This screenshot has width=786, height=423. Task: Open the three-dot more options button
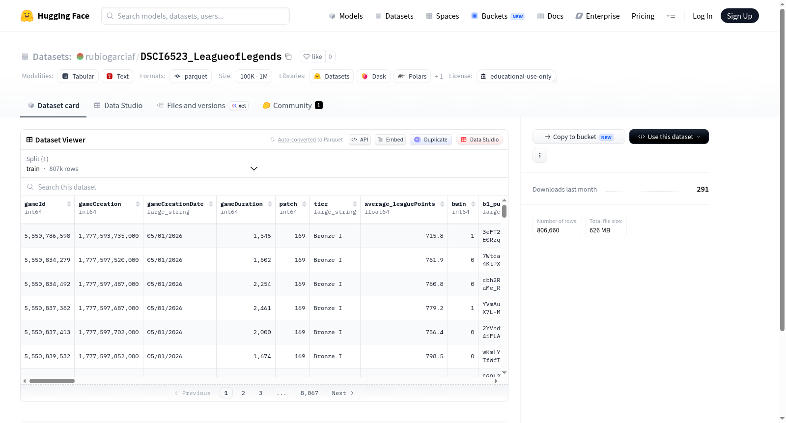[x=540, y=155]
